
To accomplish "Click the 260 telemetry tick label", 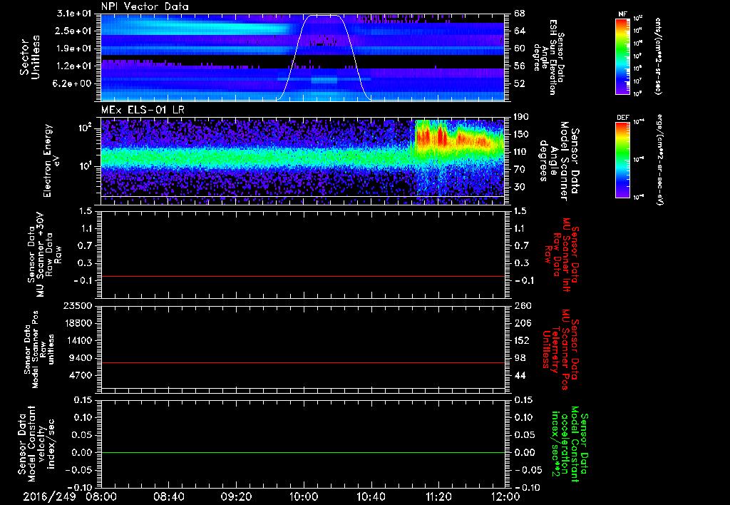I will pyautogui.click(x=523, y=306).
